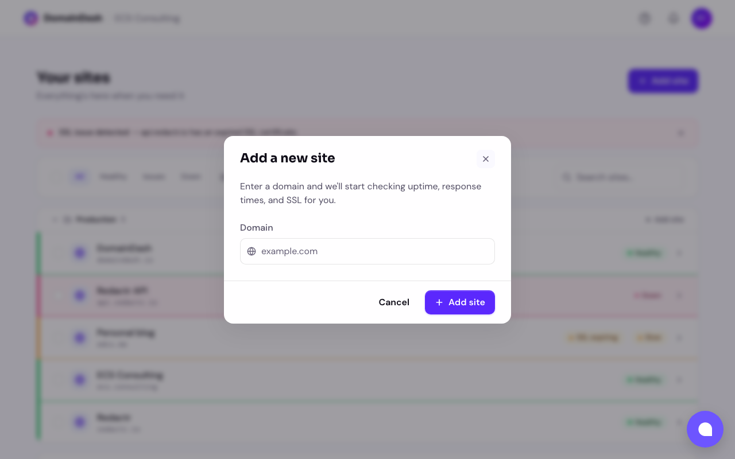
Task: Dismiss the SSL issue alert banner
Action: click(x=681, y=133)
